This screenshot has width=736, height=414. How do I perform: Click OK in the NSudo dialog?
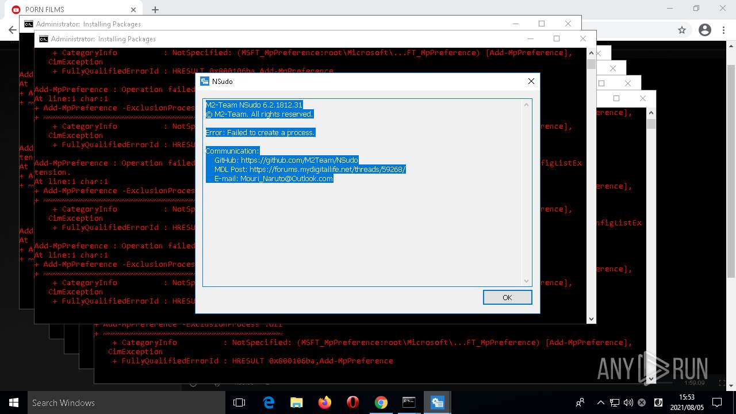point(507,297)
